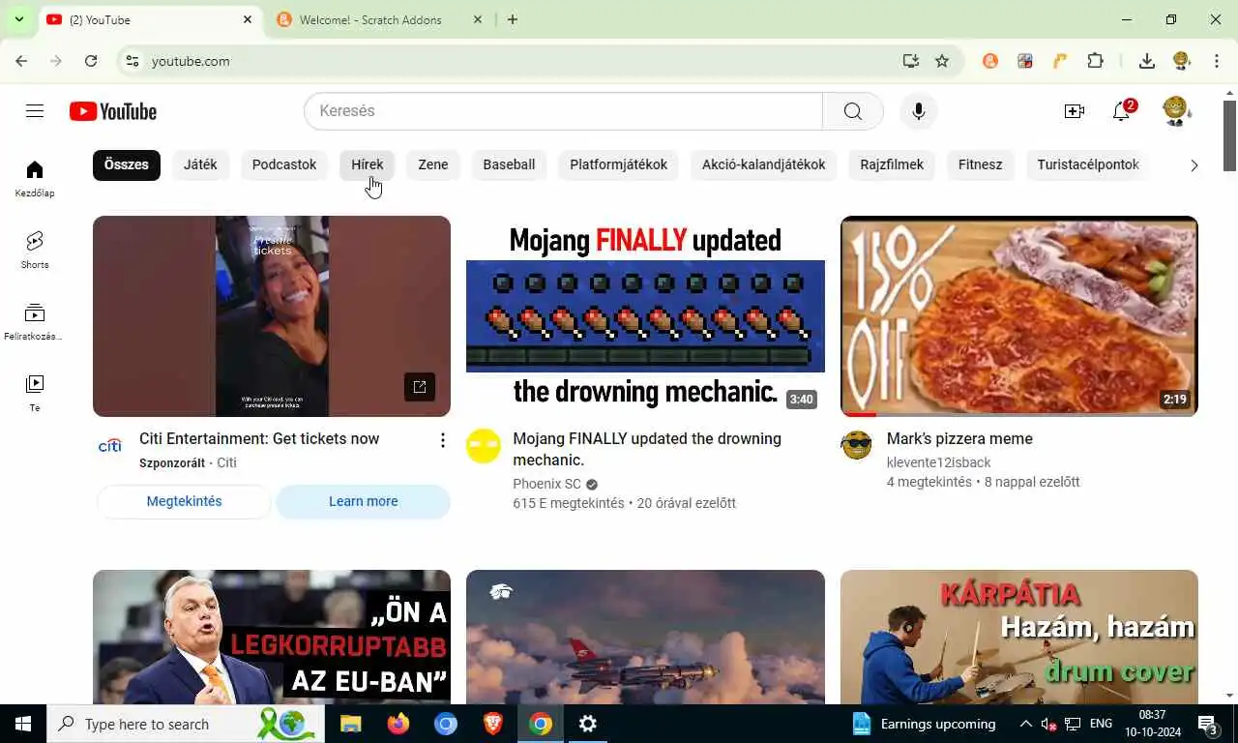Open the Create video camera icon
Image resolution: width=1238 pixels, height=743 pixels.
(1075, 111)
